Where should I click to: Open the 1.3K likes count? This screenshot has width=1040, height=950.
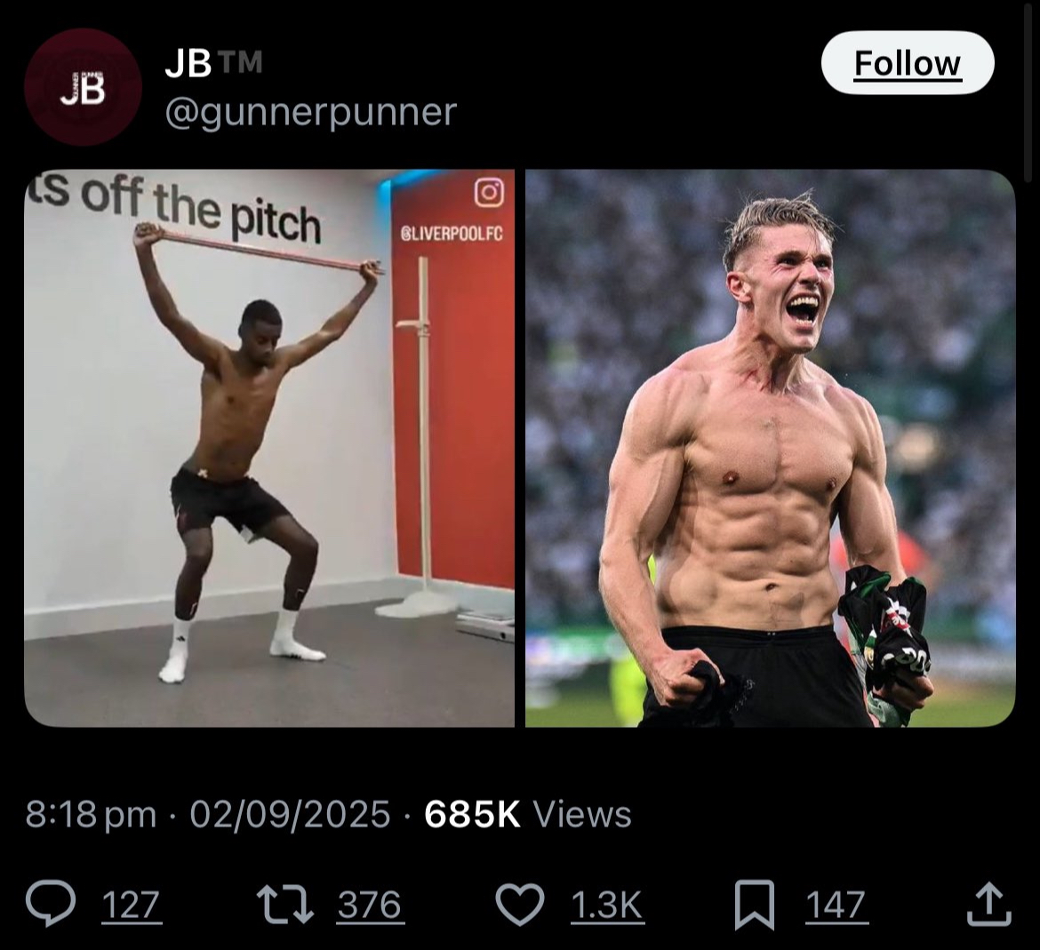[x=606, y=905]
